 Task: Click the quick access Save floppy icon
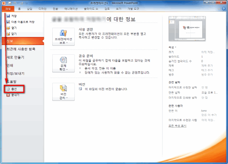pyautogui.click(x=10, y=3)
